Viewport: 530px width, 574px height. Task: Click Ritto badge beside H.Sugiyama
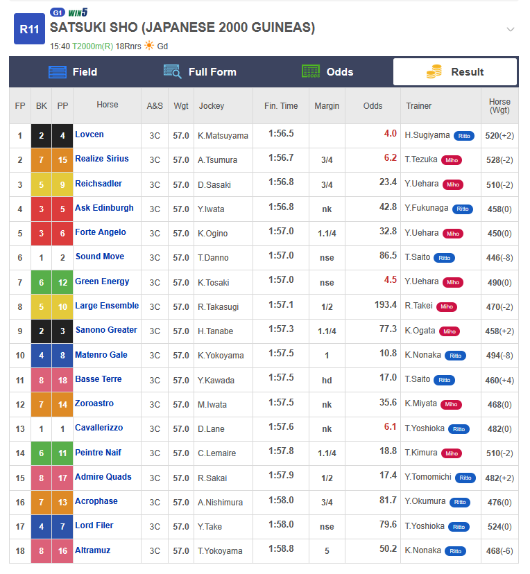463,136
